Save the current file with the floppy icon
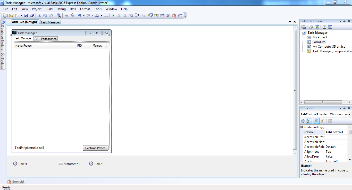The width and height of the screenshot is (352, 190). (26, 16)
